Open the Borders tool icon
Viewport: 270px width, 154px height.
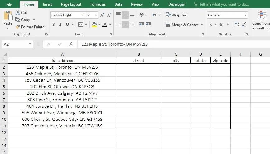click(81, 25)
